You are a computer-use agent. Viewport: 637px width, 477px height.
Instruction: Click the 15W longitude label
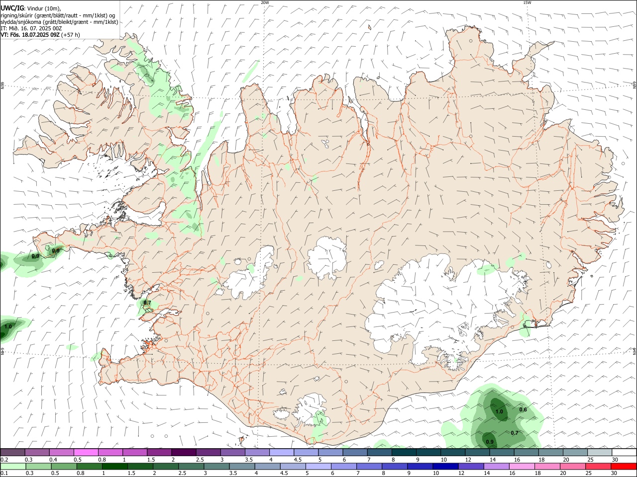528,2
